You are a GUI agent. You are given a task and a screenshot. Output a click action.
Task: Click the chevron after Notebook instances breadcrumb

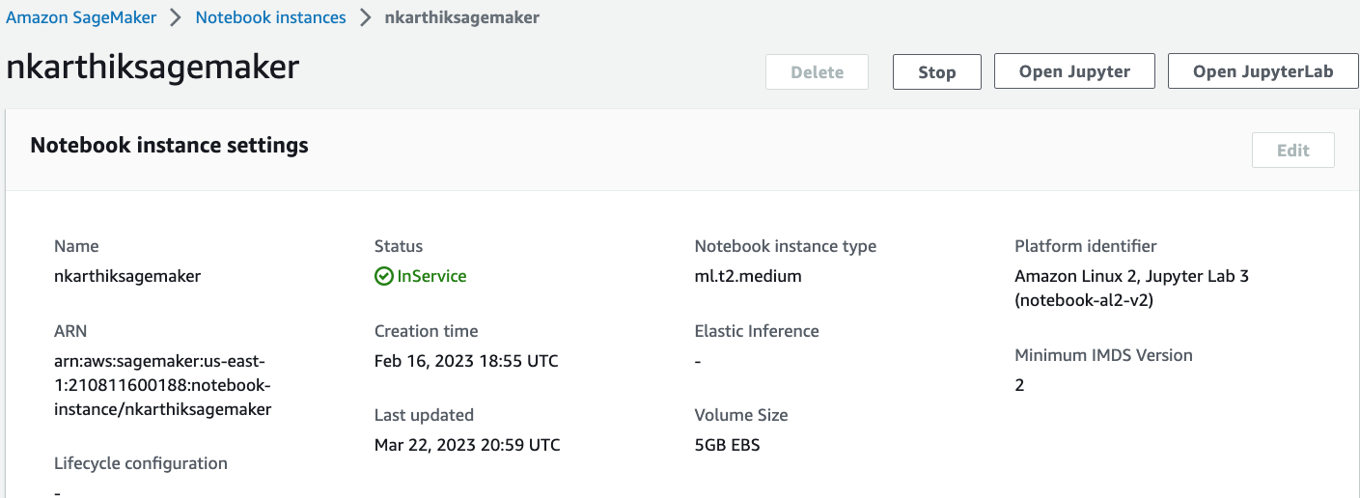pyautogui.click(x=365, y=17)
